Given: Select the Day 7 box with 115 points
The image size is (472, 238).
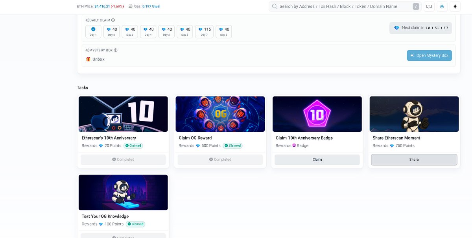Looking at the screenshot, I should tap(204, 31).
